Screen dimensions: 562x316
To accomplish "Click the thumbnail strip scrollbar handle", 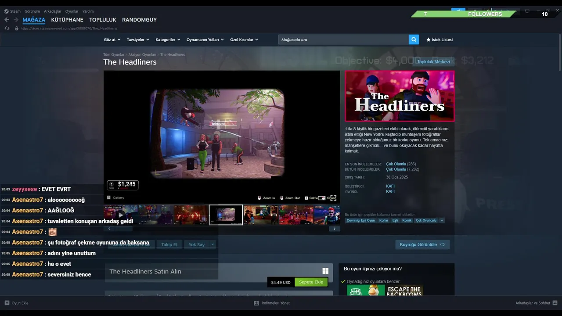I will tap(124, 229).
